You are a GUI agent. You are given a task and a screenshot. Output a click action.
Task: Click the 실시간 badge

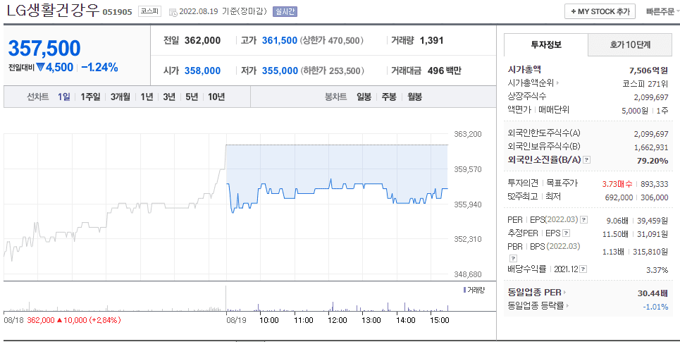[x=285, y=12]
